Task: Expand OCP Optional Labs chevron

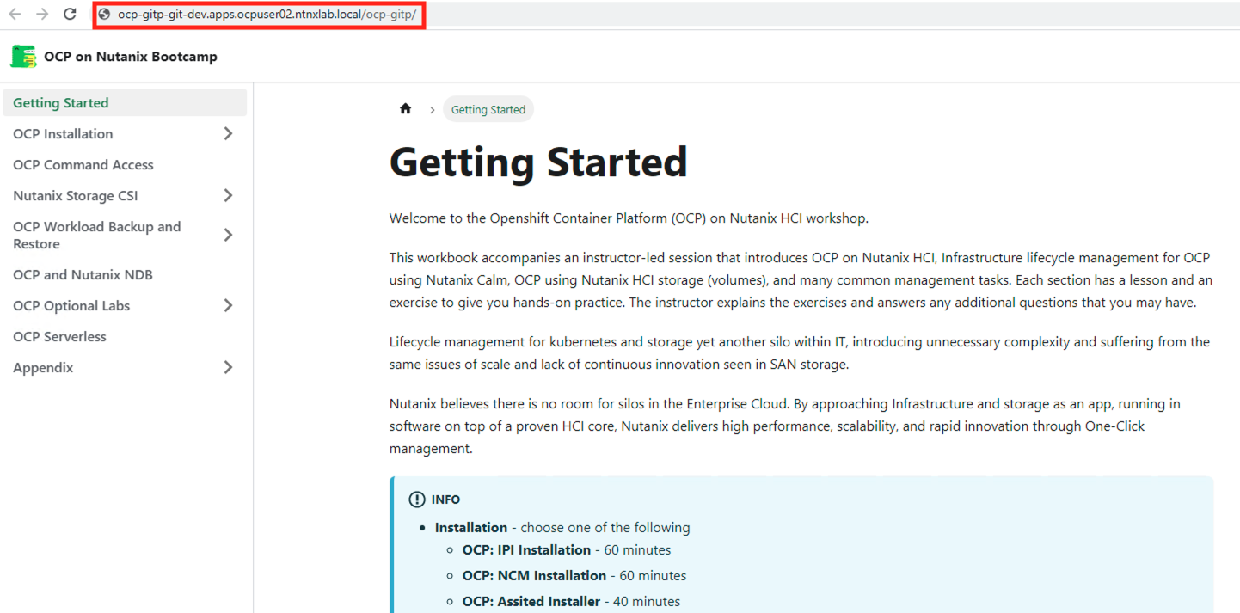Action: (228, 306)
